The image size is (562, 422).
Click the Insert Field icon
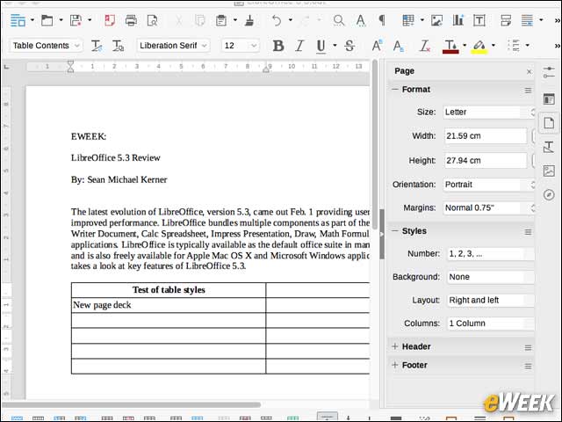point(527,20)
